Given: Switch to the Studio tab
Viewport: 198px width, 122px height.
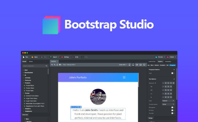Looking at the screenshot, I should click(x=24, y=62).
